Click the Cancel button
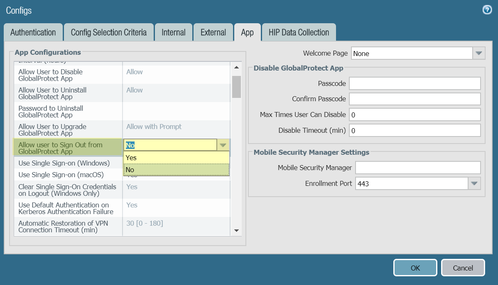The width and height of the screenshot is (498, 285). click(x=463, y=268)
